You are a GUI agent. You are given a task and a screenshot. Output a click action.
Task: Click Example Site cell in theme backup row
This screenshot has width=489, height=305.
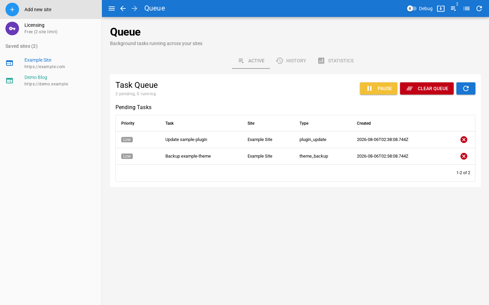(260, 156)
